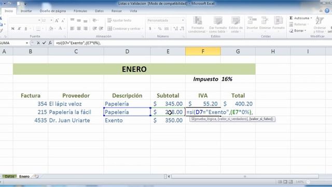Open Fórmulas ribbon tab
Image resolution: width=332 pixels, height=187 pixels.
point(80,11)
